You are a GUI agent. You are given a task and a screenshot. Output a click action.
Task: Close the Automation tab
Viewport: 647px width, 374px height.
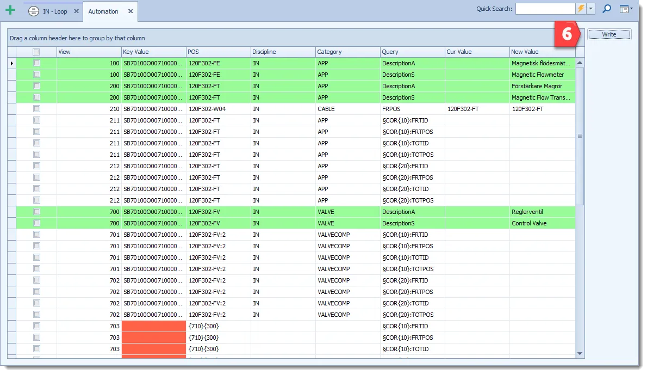(130, 11)
